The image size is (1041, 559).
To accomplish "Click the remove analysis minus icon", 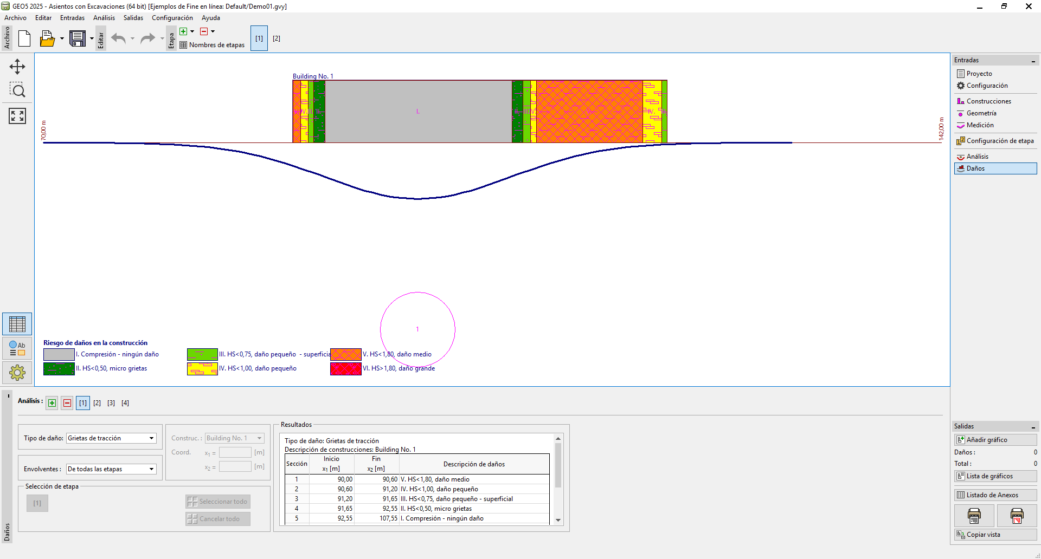I will coord(67,403).
